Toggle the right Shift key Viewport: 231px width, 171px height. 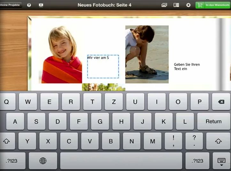point(218,141)
